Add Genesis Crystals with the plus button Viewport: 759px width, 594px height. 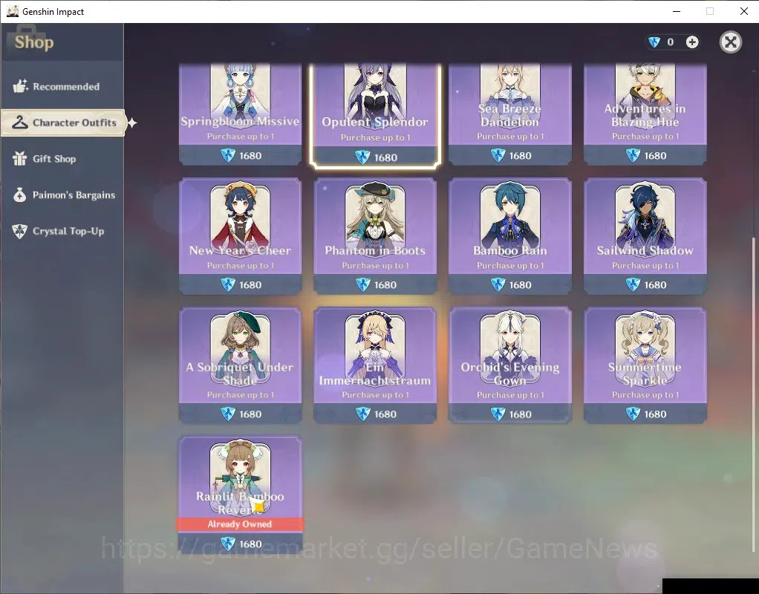point(692,42)
